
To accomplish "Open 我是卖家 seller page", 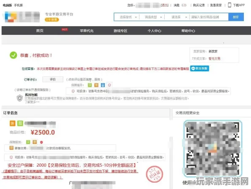I will 216,5.
